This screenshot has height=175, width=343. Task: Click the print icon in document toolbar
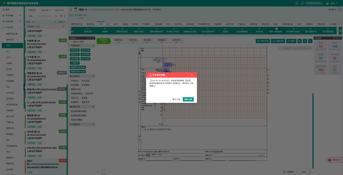305,41
